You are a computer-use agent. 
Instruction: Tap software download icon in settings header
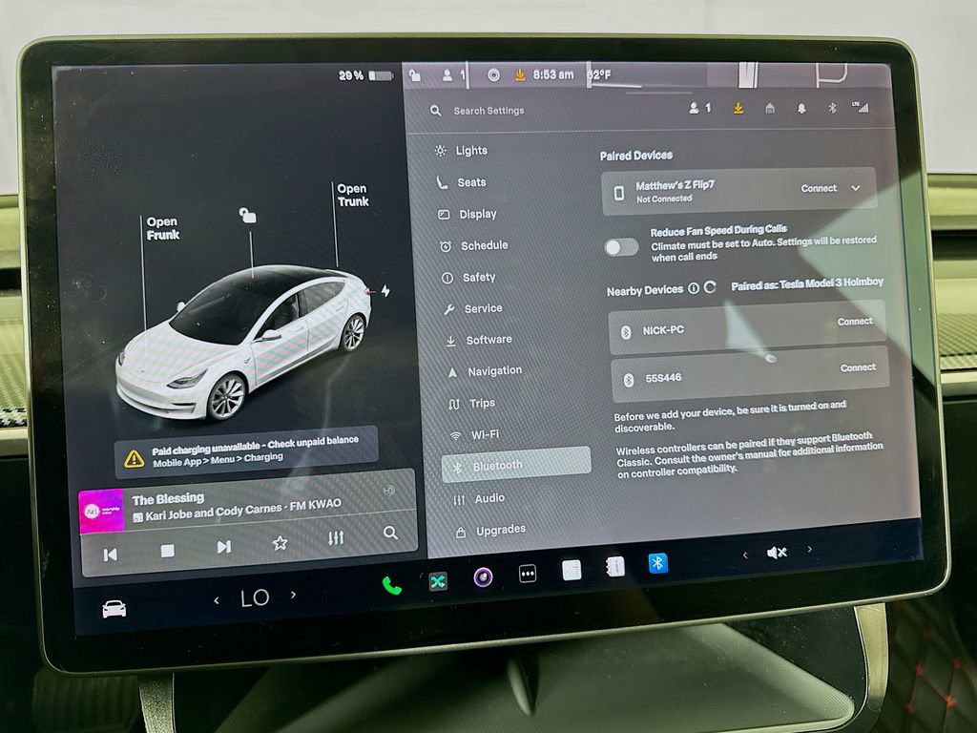(x=738, y=109)
